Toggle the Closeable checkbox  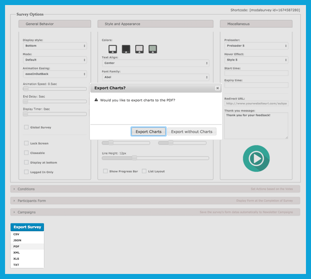pyautogui.click(x=26, y=153)
